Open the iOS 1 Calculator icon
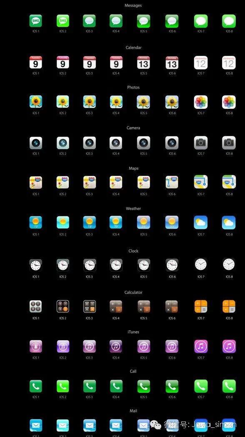The height and width of the screenshot is (437, 245). [x=36, y=306]
